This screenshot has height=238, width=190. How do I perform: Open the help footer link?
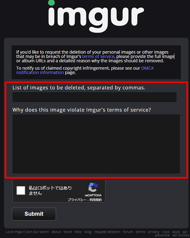click(78, 232)
